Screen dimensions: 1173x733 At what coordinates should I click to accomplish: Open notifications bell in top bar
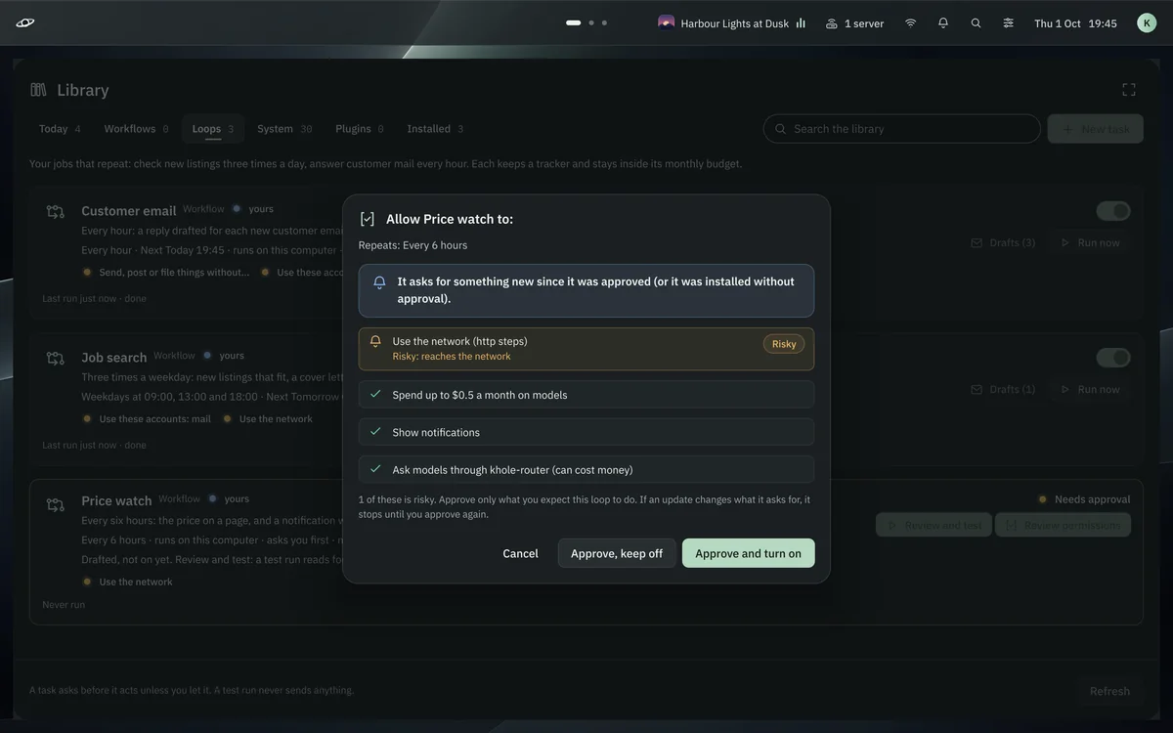tap(943, 22)
